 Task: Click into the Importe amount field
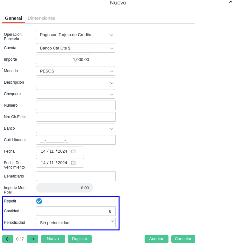[x=65, y=59]
